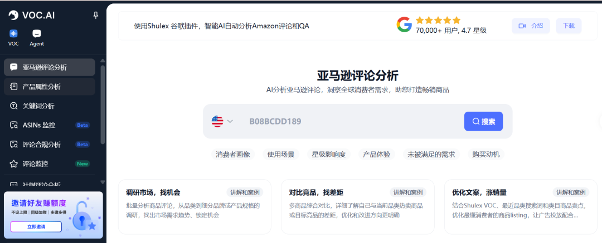The width and height of the screenshot is (602, 243).
Task: Click the Beta badge beside 评论合规分析
Action: click(x=82, y=145)
